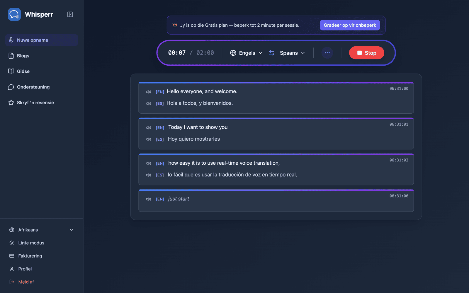The width and height of the screenshot is (469, 293).
Task: Open the Engels source language dropdown
Action: coord(246,53)
